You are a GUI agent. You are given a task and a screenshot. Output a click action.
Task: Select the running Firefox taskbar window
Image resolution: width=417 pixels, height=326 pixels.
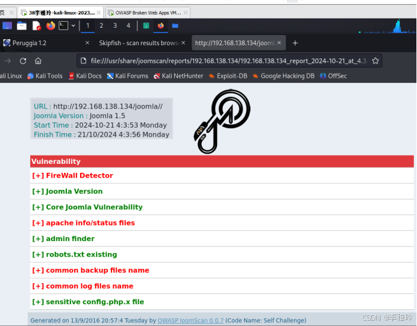click(x=161, y=26)
